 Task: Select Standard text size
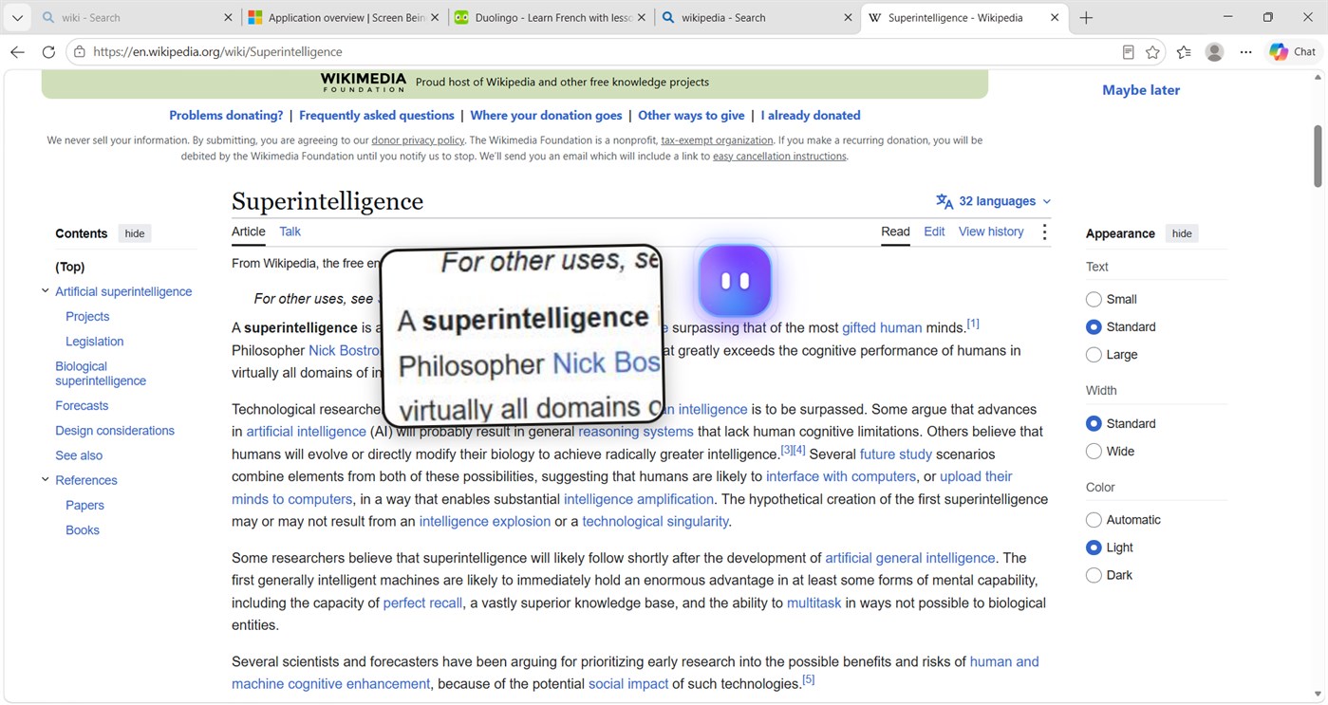[1094, 326]
